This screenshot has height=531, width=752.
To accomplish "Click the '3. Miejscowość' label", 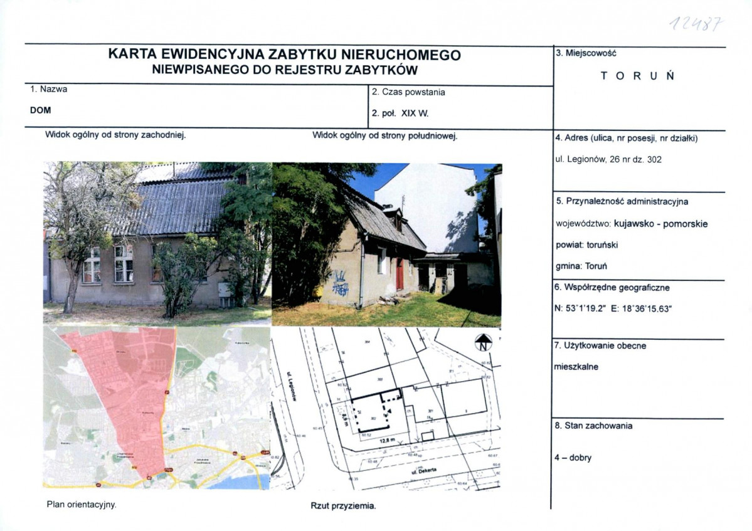I will point(586,53).
